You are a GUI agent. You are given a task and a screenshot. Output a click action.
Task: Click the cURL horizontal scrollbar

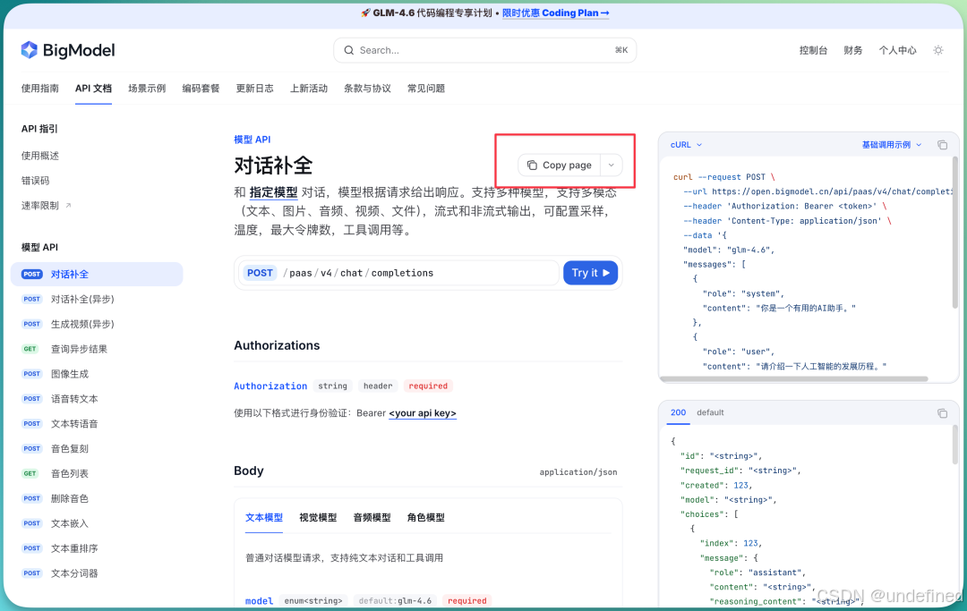(x=793, y=379)
